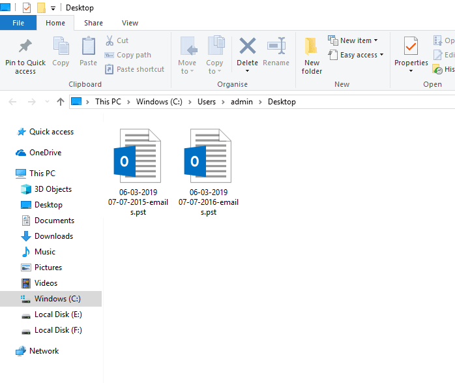Click Users in the address bar
Viewport: 455px width, 383px height.
click(207, 102)
